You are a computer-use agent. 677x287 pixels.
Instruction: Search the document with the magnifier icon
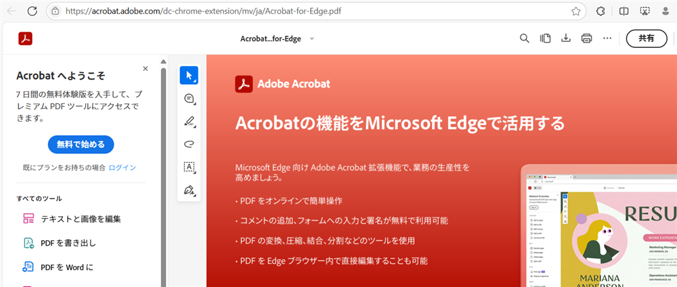click(524, 38)
